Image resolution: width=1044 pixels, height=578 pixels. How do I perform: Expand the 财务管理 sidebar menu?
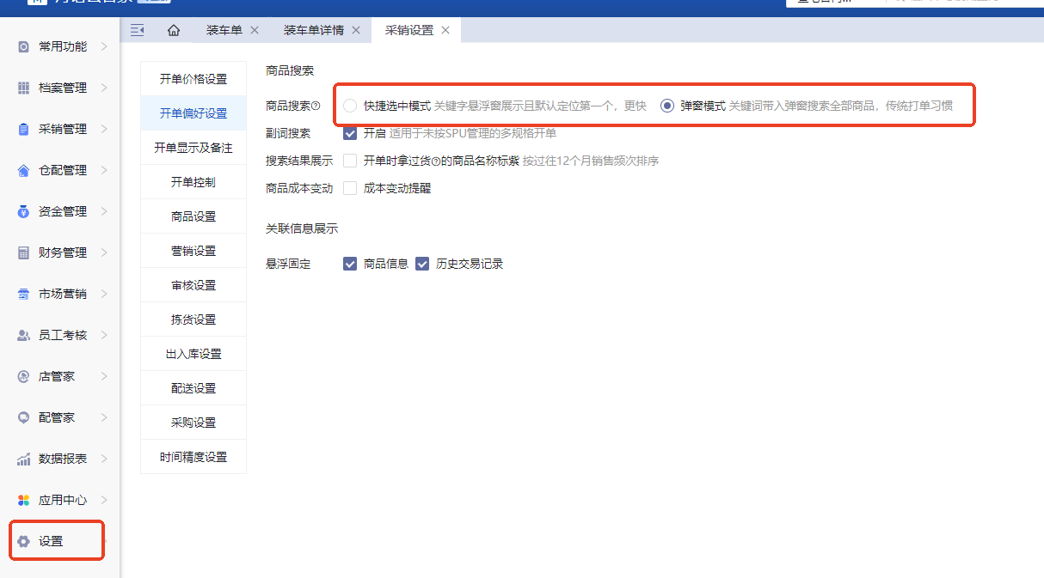tap(104, 252)
